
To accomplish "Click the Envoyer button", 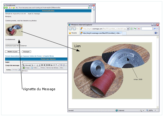I will coord(27,52).
